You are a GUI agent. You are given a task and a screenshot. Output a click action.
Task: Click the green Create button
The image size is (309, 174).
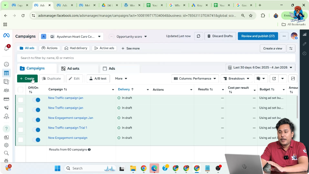click(x=27, y=78)
